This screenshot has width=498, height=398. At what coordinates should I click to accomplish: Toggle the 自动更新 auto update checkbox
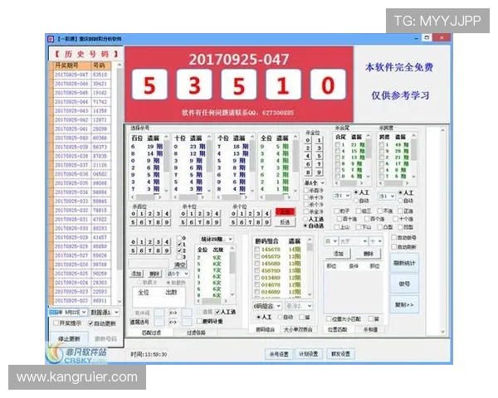click(89, 323)
